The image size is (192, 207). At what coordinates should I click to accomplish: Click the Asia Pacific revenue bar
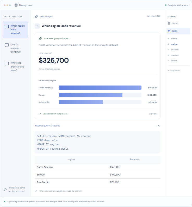81,102
